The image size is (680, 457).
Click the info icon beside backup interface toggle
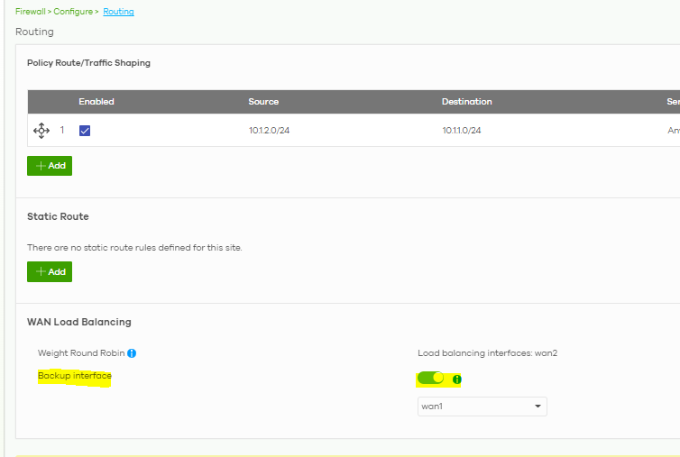click(456, 379)
